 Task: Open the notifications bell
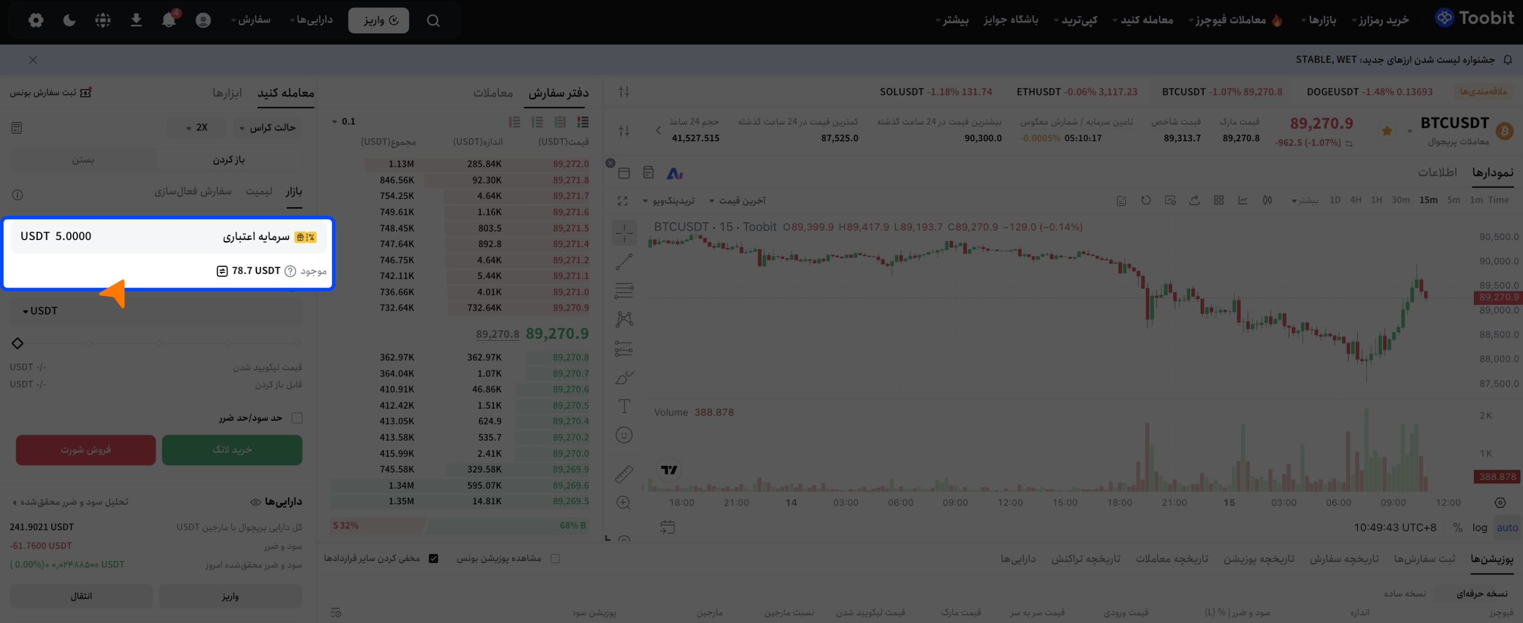click(x=169, y=20)
